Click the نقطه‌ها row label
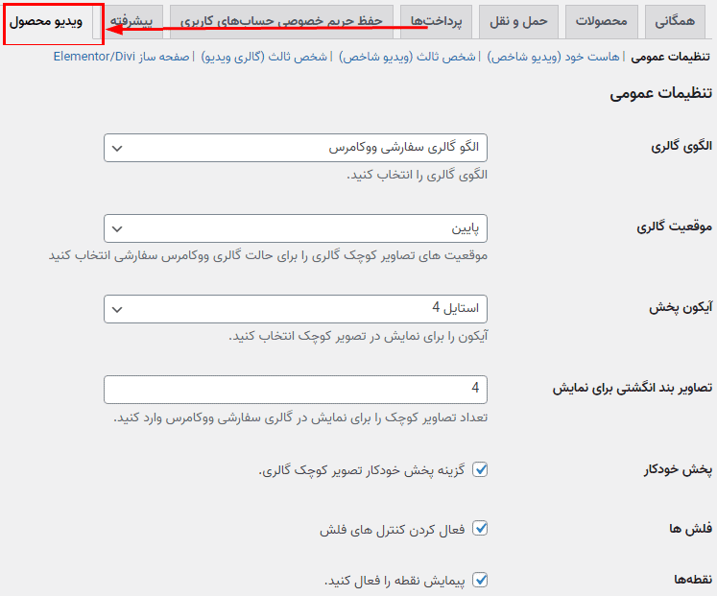Screen dimensions: 717x596 pyautogui.click(x=693, y=580)
